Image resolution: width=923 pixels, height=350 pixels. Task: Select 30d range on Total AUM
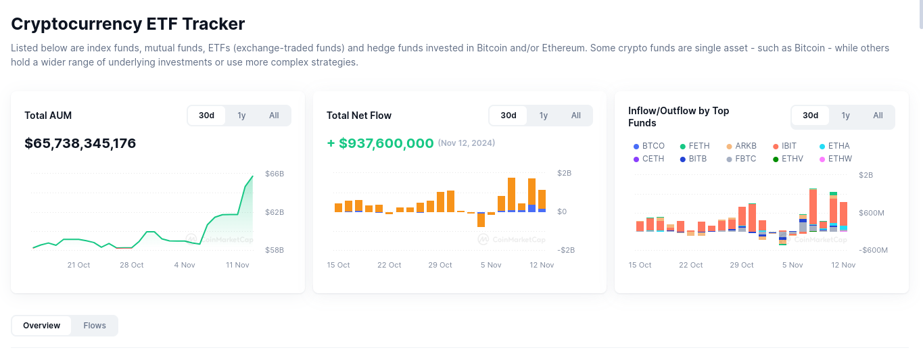(206, 116)
